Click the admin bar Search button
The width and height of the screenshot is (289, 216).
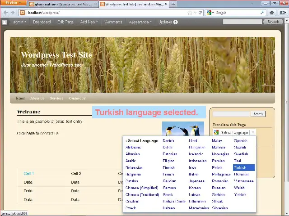[x=273, y=22]
